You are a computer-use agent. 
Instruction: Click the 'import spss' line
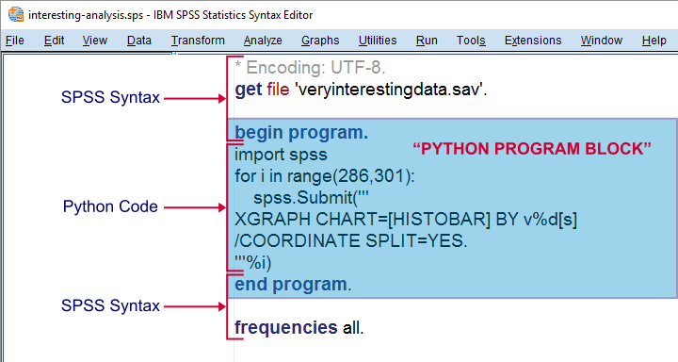281,155
